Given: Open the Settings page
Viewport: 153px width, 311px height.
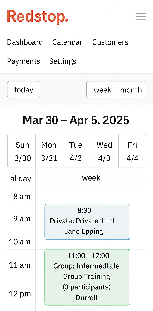Looking at the screenshot, I should tap(62, 61).
